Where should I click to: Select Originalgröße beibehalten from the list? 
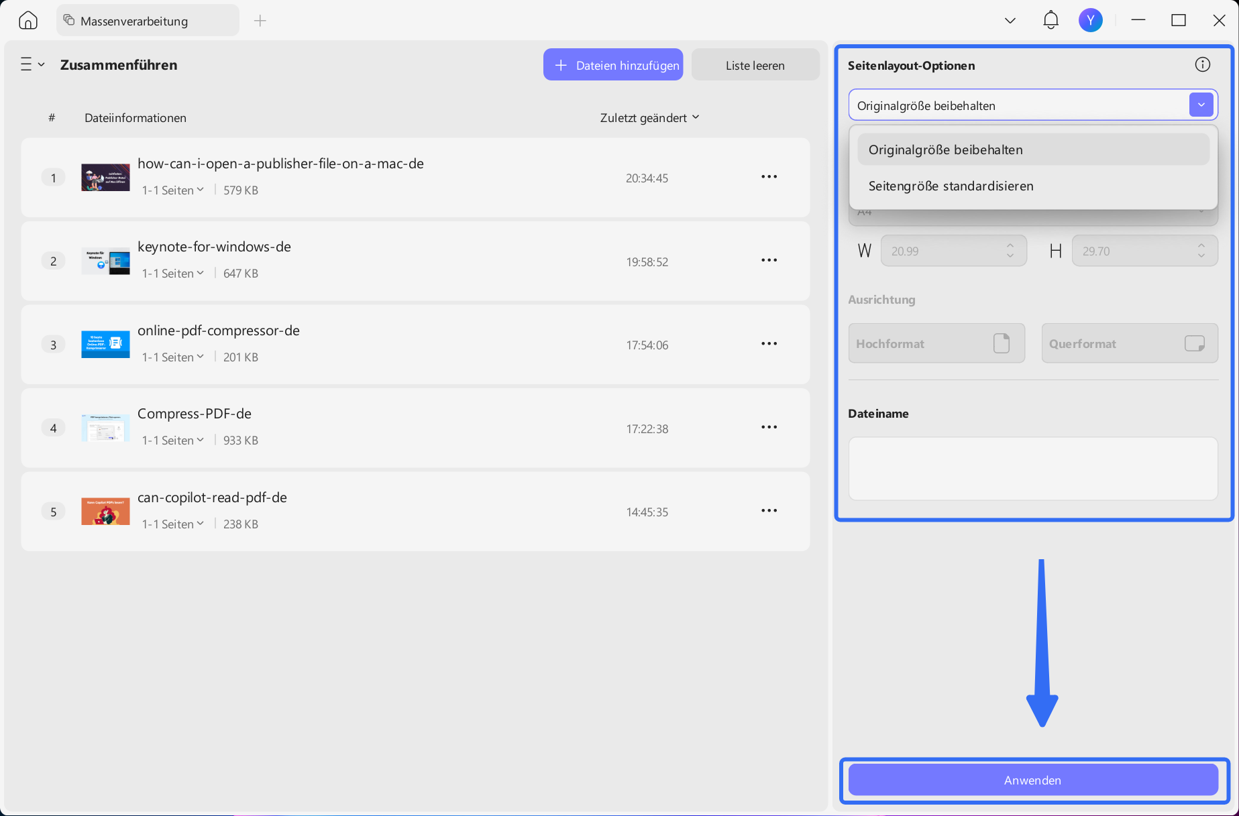(1033, 150)
